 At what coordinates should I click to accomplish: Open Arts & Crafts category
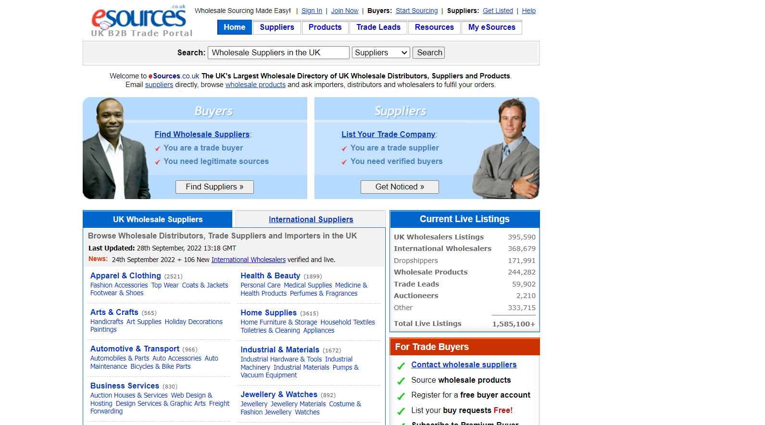pos(114,312)
